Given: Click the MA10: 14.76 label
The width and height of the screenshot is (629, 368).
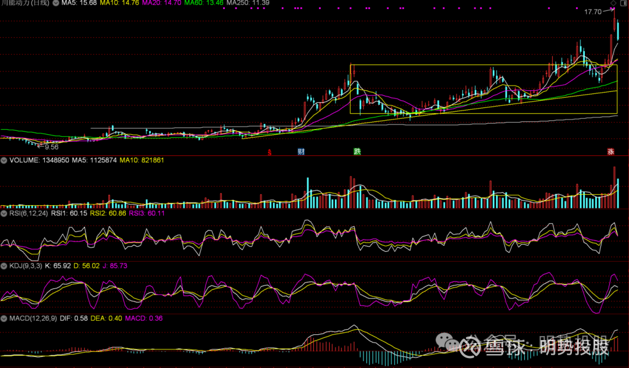Looking at the screenshot, I should [x=119, y=3].
